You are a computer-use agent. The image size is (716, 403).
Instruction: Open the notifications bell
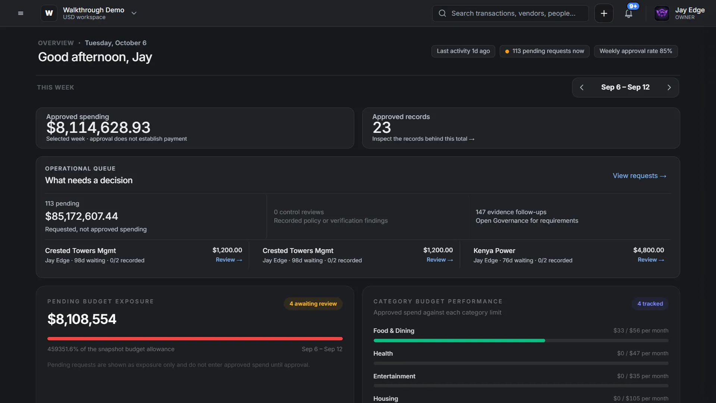(629, 13)
